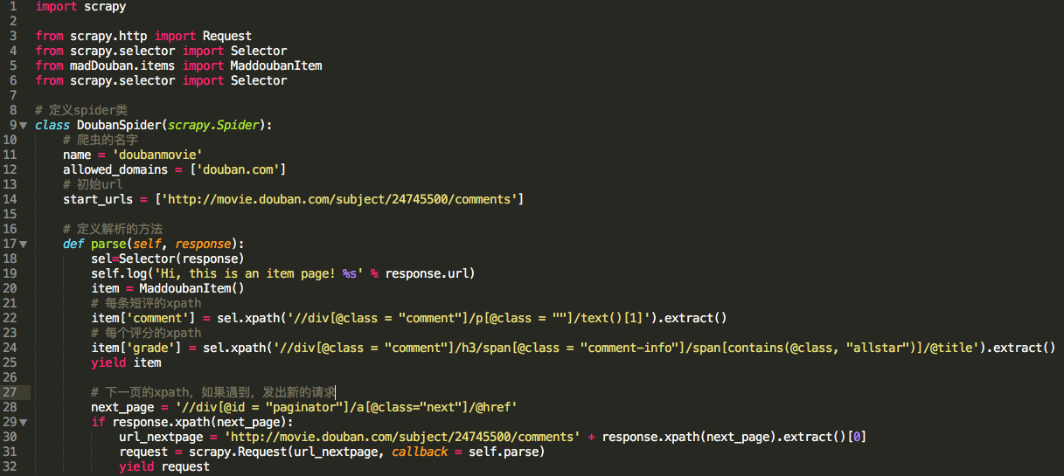Collapse the if response.xpath fold arrow

pyautogui.click(x=24, y=422)
